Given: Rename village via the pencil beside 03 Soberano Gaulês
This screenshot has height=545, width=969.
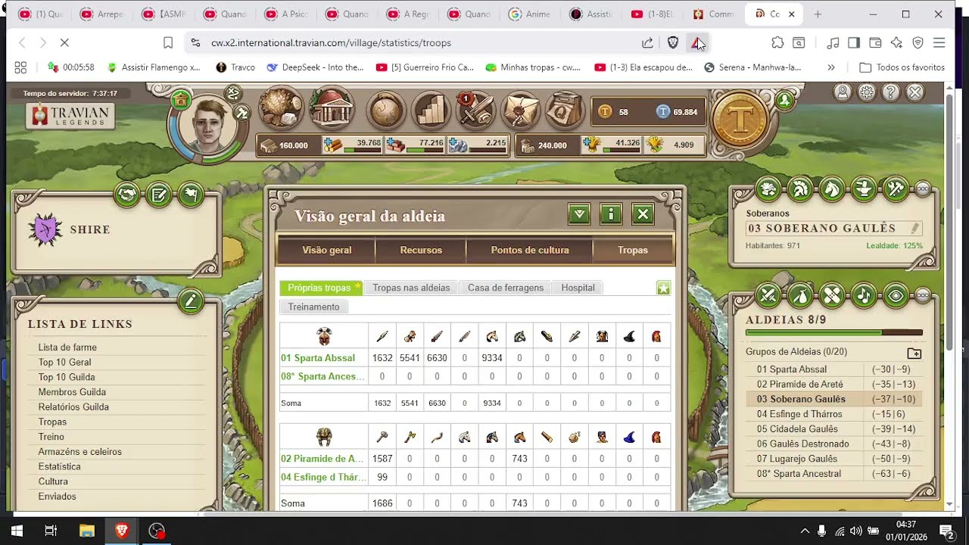Looking at the screenshot, I should (915, 228).
